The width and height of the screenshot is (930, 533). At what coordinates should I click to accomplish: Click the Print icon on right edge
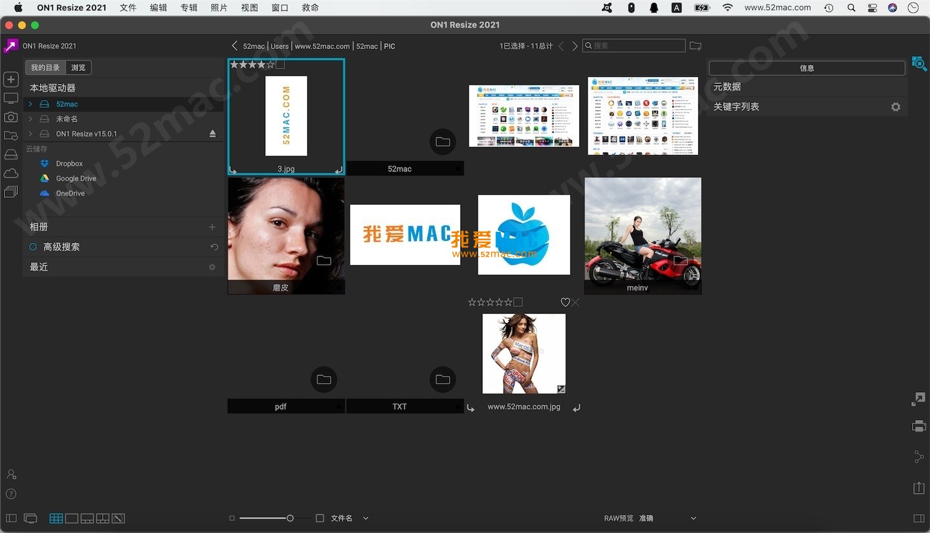[919, 426]
